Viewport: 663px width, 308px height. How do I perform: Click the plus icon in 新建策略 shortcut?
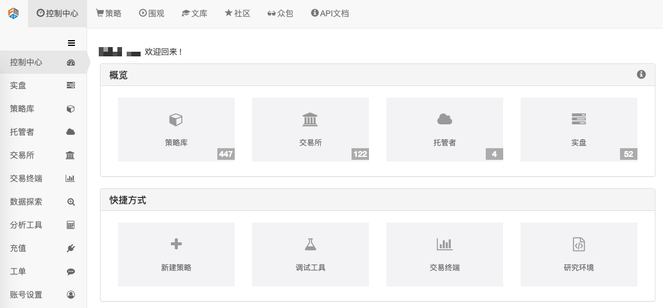[176, 243]
